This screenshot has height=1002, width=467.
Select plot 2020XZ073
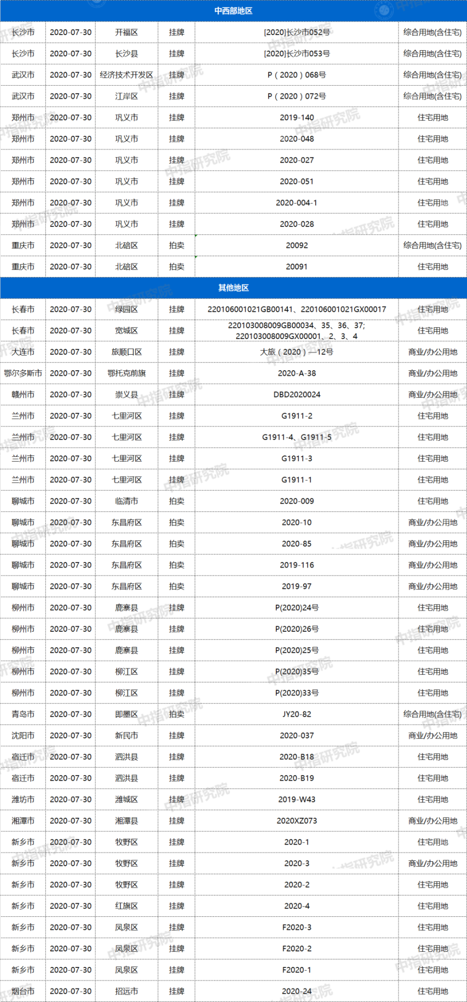point(297,821)
